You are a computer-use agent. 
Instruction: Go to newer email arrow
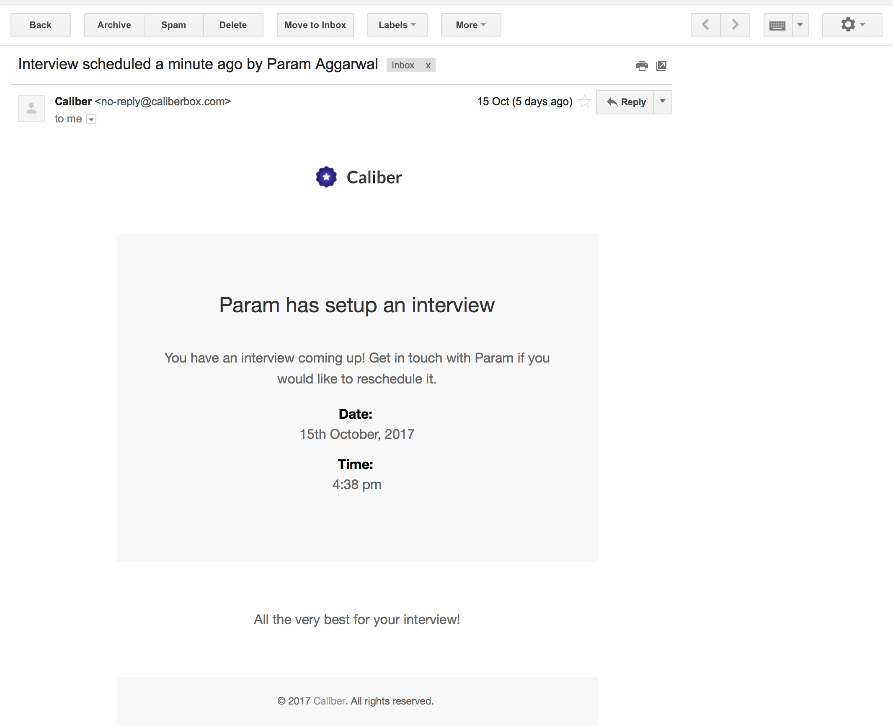point(706,25)
